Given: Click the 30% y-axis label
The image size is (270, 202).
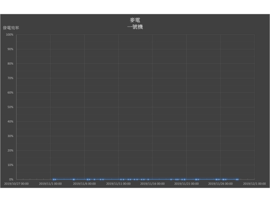Looking at the screenshot, I should click(x=10, y=136).
